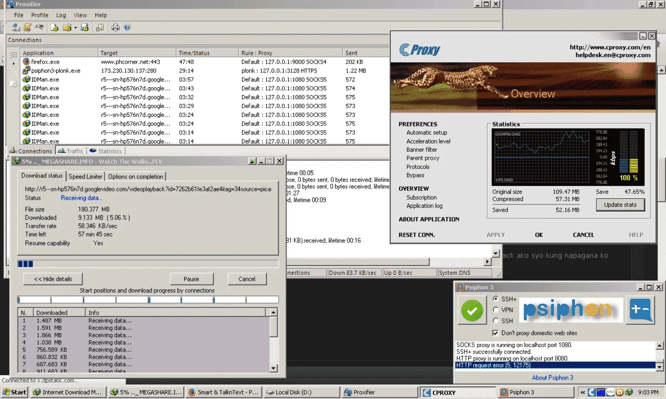666x399 pixels.
Task: Click the Application column header in Proxifier
Action: click(x=59, y=53)
